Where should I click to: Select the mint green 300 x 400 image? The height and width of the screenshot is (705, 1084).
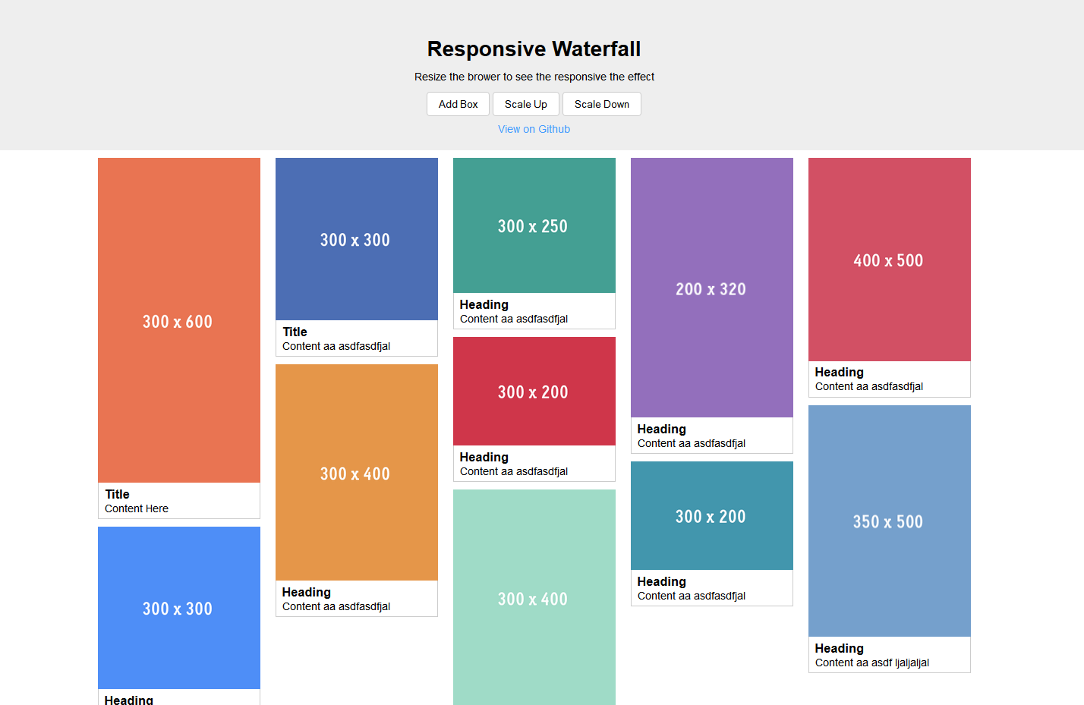pyautogui.click(x=534, y=598)
